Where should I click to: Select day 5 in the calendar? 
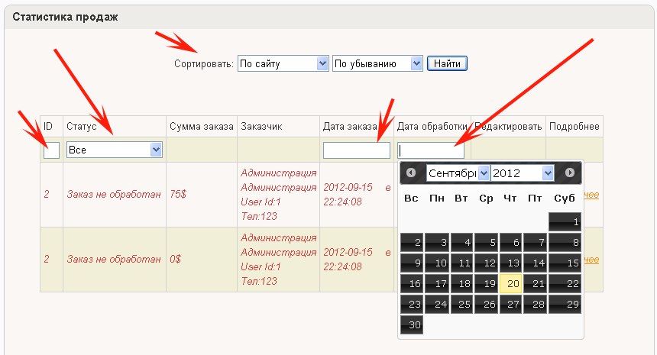click(486, 243)
